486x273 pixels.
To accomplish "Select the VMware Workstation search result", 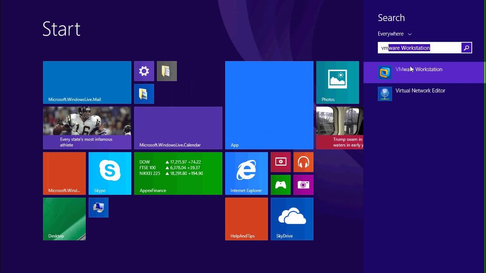I will (424, 72).
